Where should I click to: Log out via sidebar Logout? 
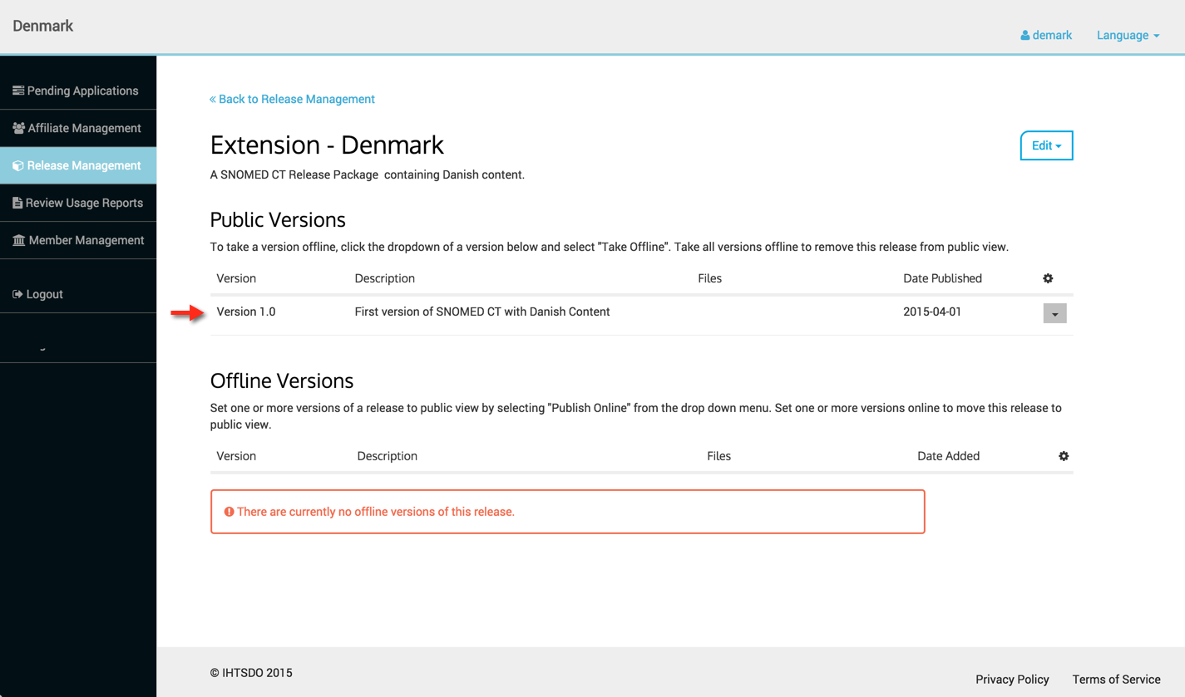pos(78,294)
